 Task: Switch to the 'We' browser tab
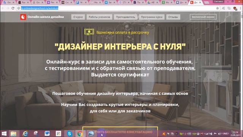click(x=167, y=3)
